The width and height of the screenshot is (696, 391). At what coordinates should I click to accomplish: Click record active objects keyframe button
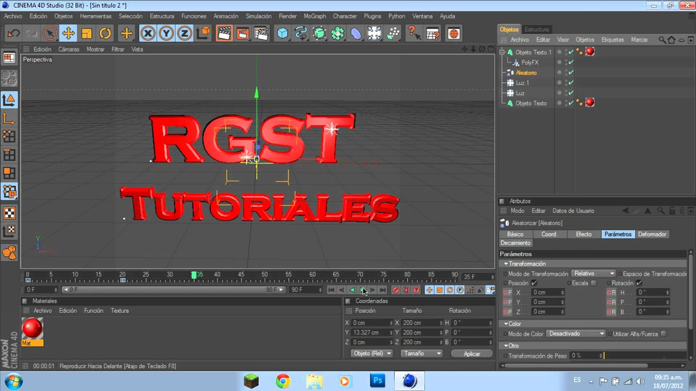tap(396, 290)
